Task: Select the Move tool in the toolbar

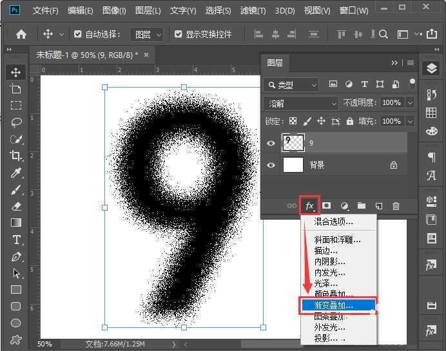Action: point(16,72)
